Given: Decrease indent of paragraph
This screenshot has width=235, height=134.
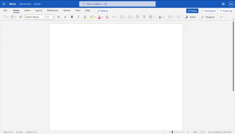Looking at the screenshot, I should click(x=137, y=17).
